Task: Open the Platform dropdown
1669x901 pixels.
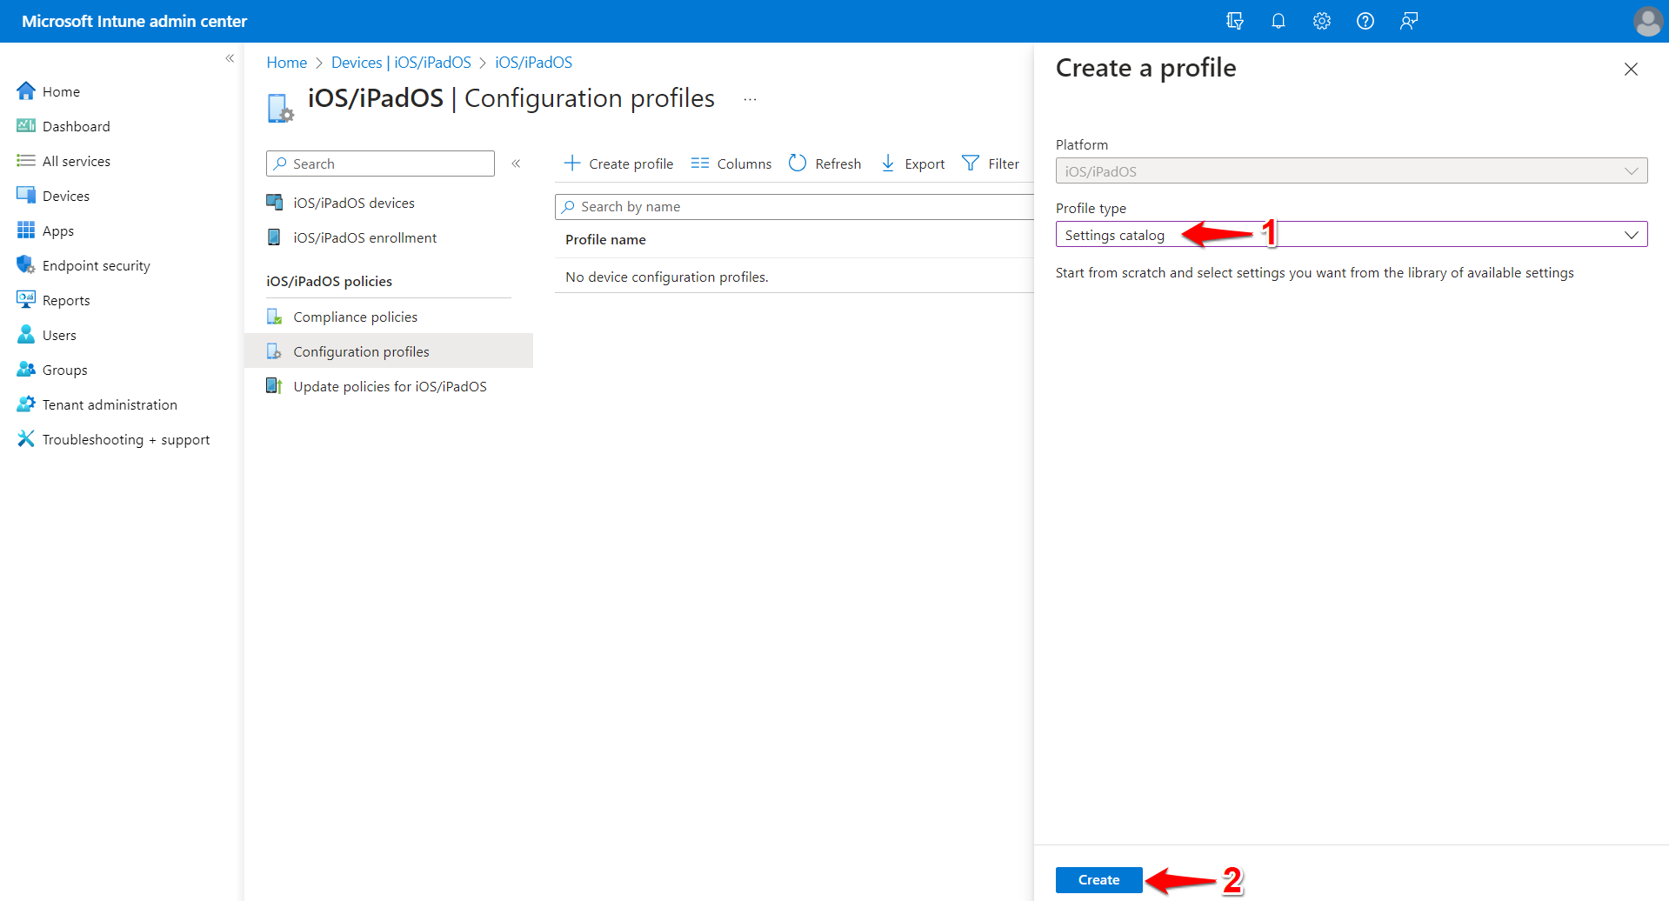Action: [1352, 171]
